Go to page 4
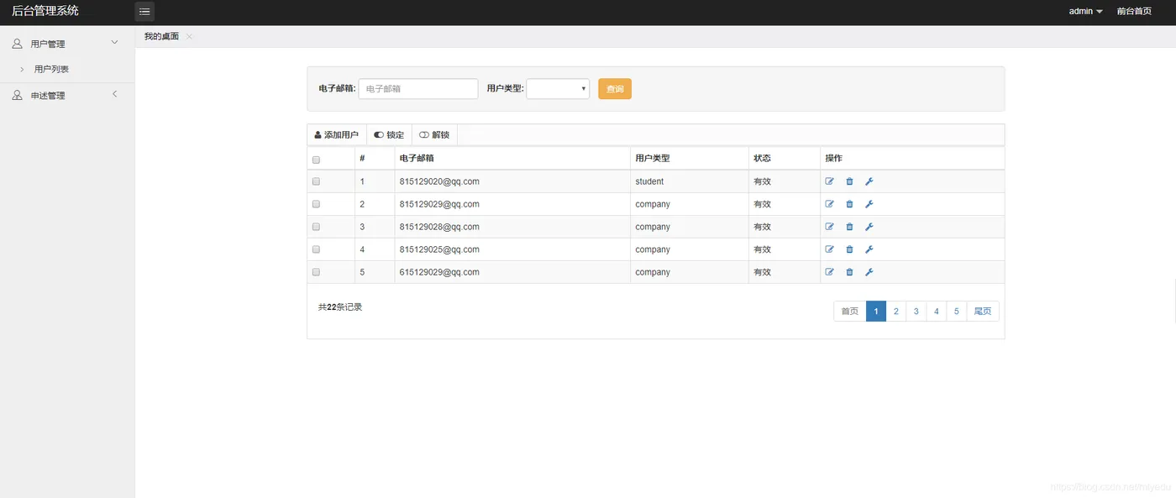The image size is (1176, 498). [x=937, y=312]
